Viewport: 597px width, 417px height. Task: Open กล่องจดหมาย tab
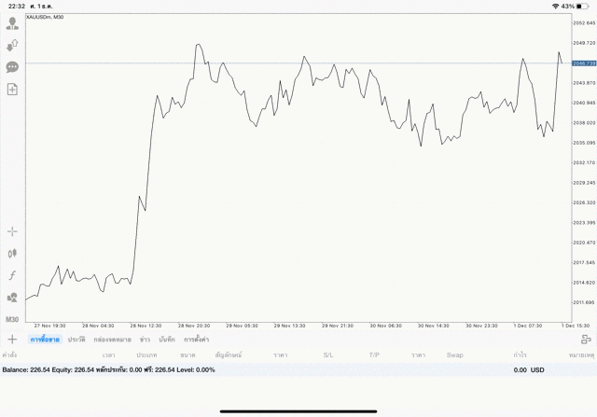[x=110, y=340]
